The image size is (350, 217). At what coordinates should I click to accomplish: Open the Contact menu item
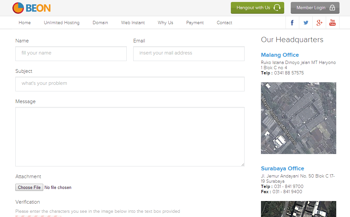224,23
